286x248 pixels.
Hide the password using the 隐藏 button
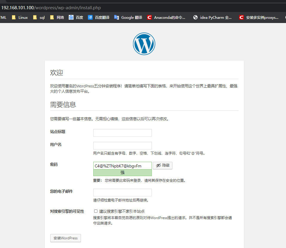click(162, 165)
